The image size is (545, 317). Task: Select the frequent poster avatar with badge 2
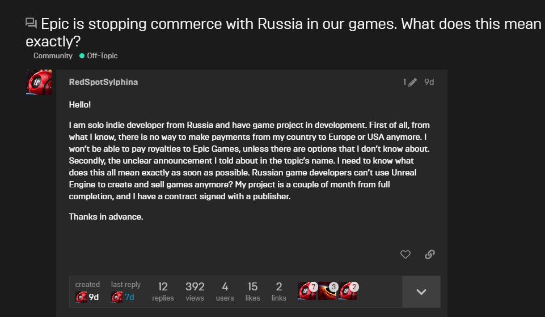pos(348,291)
